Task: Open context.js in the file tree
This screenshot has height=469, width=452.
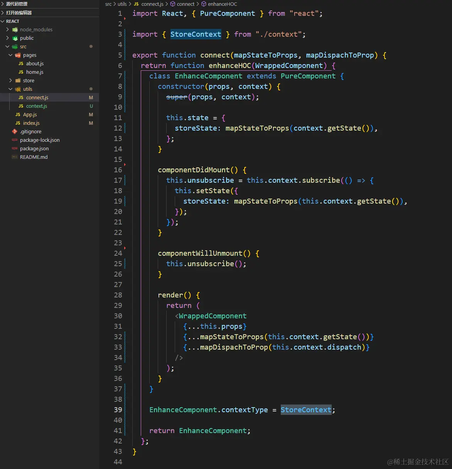Action: (x=37, y=106)
